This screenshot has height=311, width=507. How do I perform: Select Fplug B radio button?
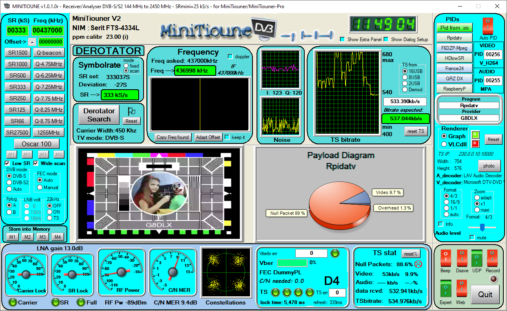tap(9, 212)
